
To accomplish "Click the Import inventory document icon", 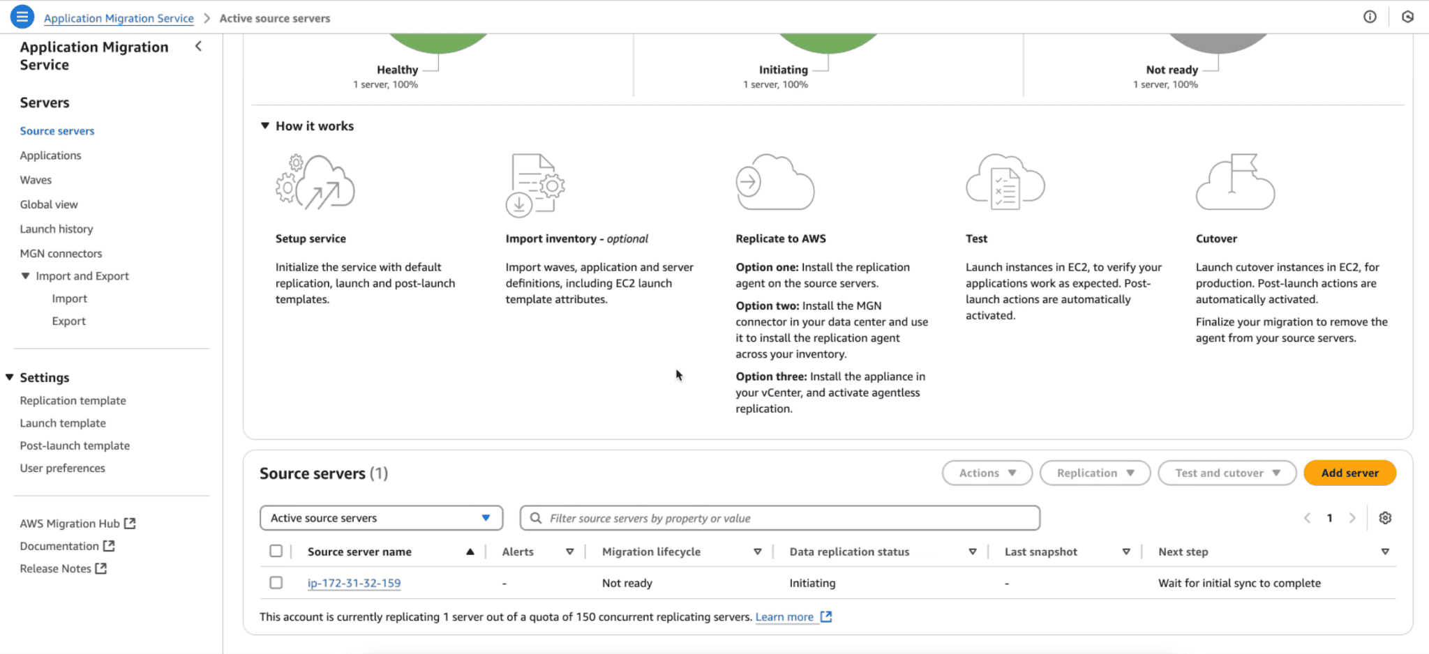I will pos(534,185).
